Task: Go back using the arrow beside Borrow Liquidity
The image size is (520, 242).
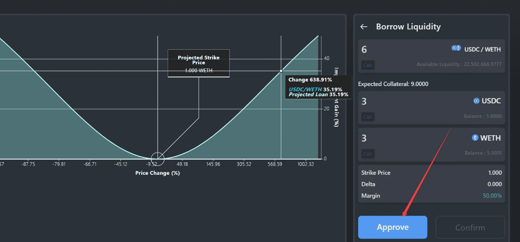Action: point(364,27)
